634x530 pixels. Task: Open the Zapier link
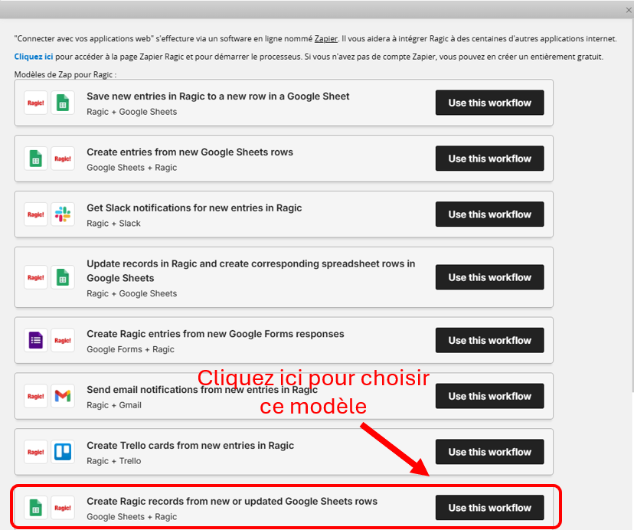pos(326,39)
